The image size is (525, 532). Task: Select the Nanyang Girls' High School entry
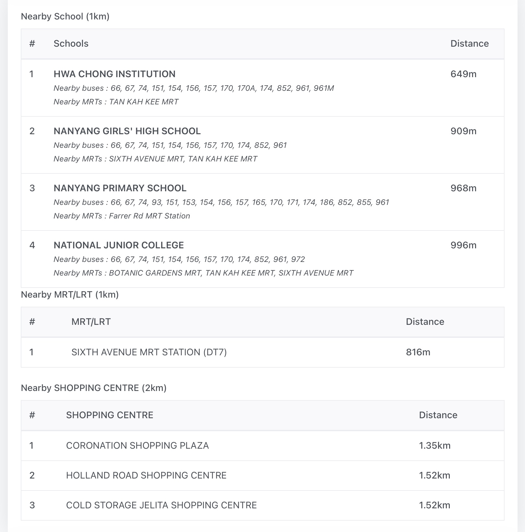click(x=127, y=131)
